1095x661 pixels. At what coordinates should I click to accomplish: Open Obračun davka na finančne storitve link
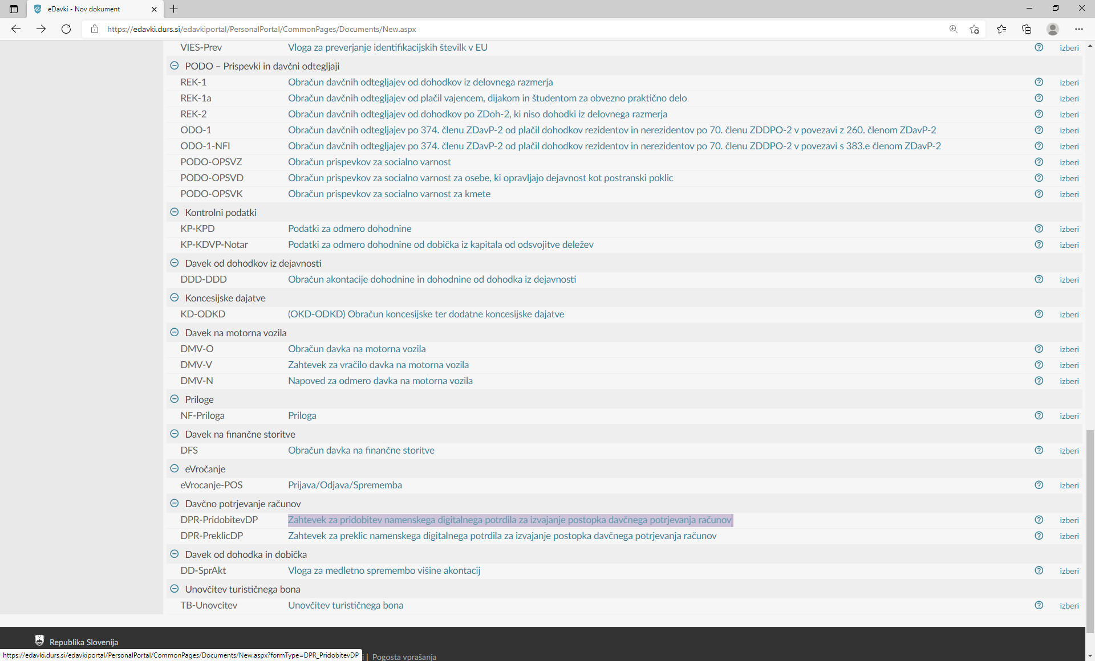(x=361, y=450)
